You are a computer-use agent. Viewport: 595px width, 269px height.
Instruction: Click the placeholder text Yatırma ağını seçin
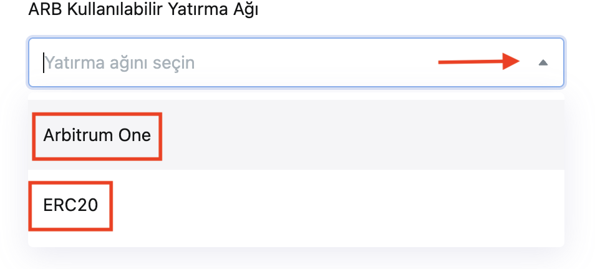point(120,62)
